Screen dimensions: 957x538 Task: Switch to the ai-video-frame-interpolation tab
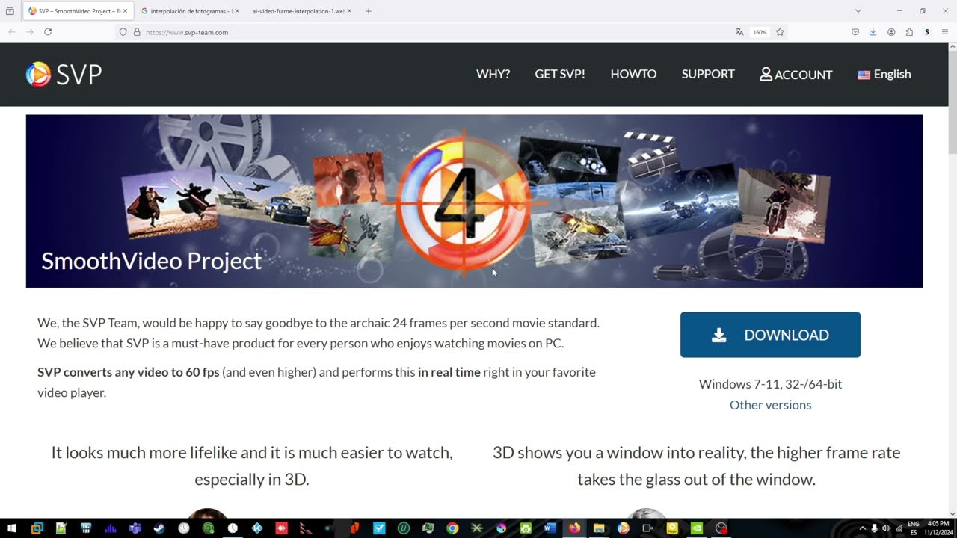pyautogui.click(x=299, y=11)
